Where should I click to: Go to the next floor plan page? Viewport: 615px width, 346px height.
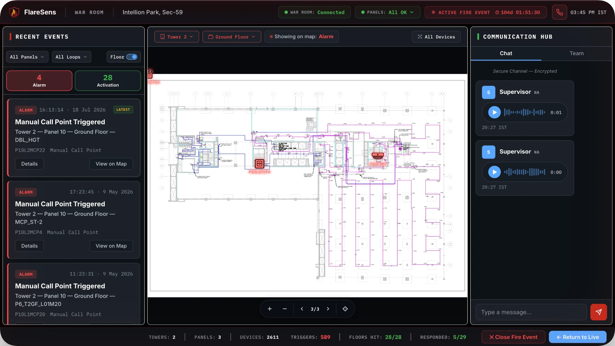click(328, 309)
